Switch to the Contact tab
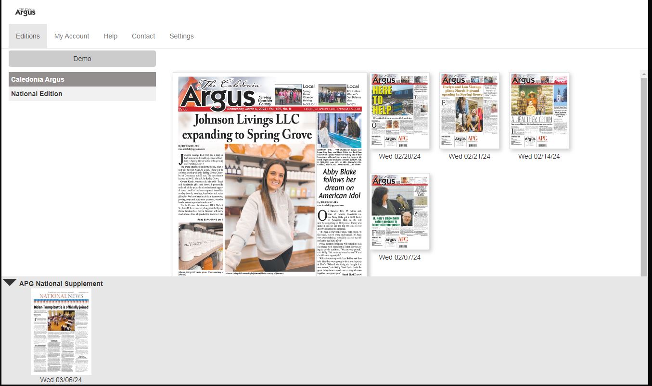652x386 pixels. pos(143,36)
